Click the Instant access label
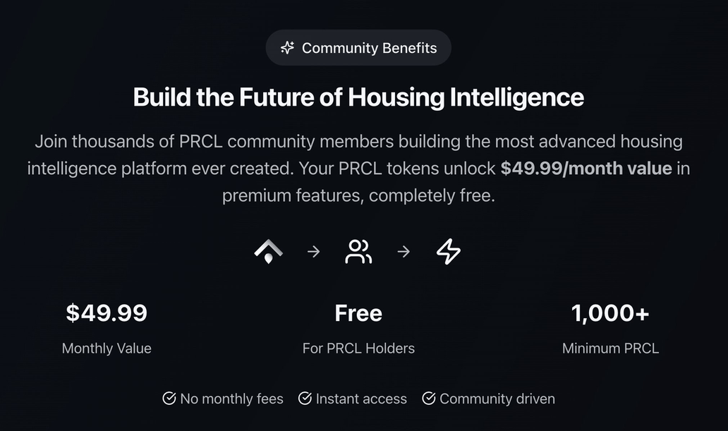Screen dimensions: 728x431 [361, 399]
